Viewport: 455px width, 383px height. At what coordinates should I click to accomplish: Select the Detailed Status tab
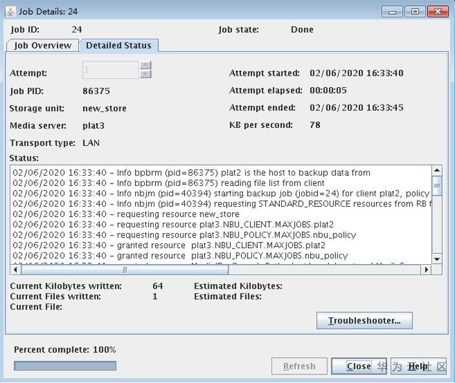(119, 45)
